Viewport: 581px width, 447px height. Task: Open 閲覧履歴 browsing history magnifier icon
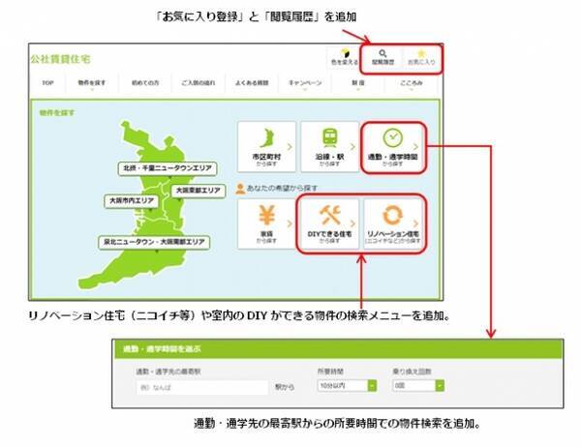pos(382,58)
